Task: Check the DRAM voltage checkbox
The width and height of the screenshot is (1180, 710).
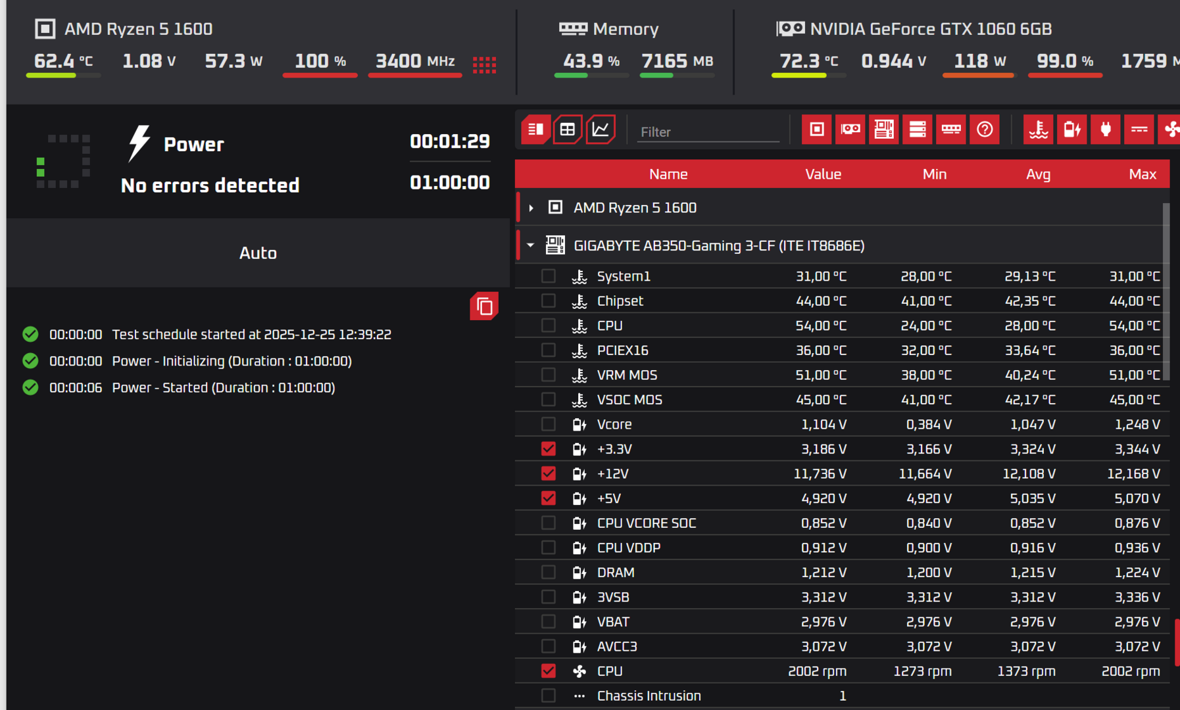Action: 548,572
